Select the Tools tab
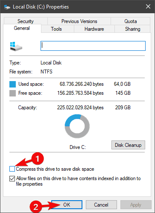Viewport: 155px width, 213px height. click(x=56, y=29)
